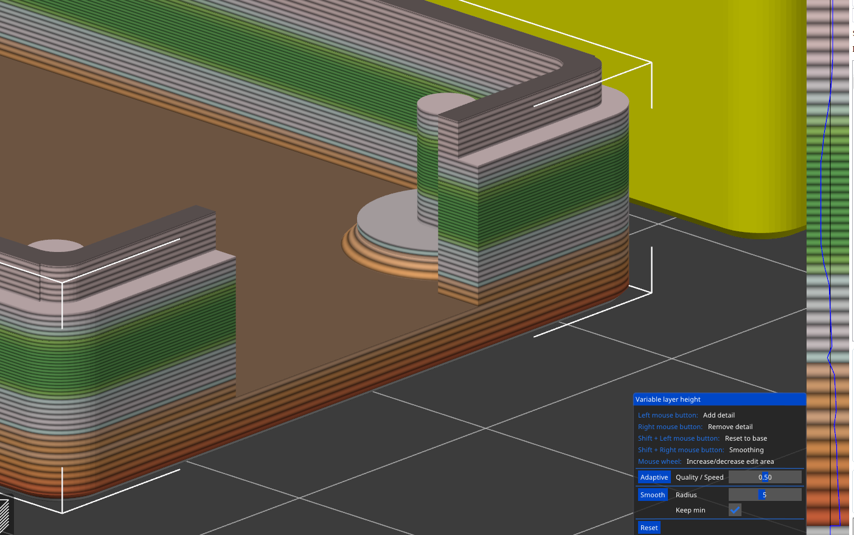
Task: Click the "Left mouse button:" label
Action: pyautogui.click(x=668, y=415)
